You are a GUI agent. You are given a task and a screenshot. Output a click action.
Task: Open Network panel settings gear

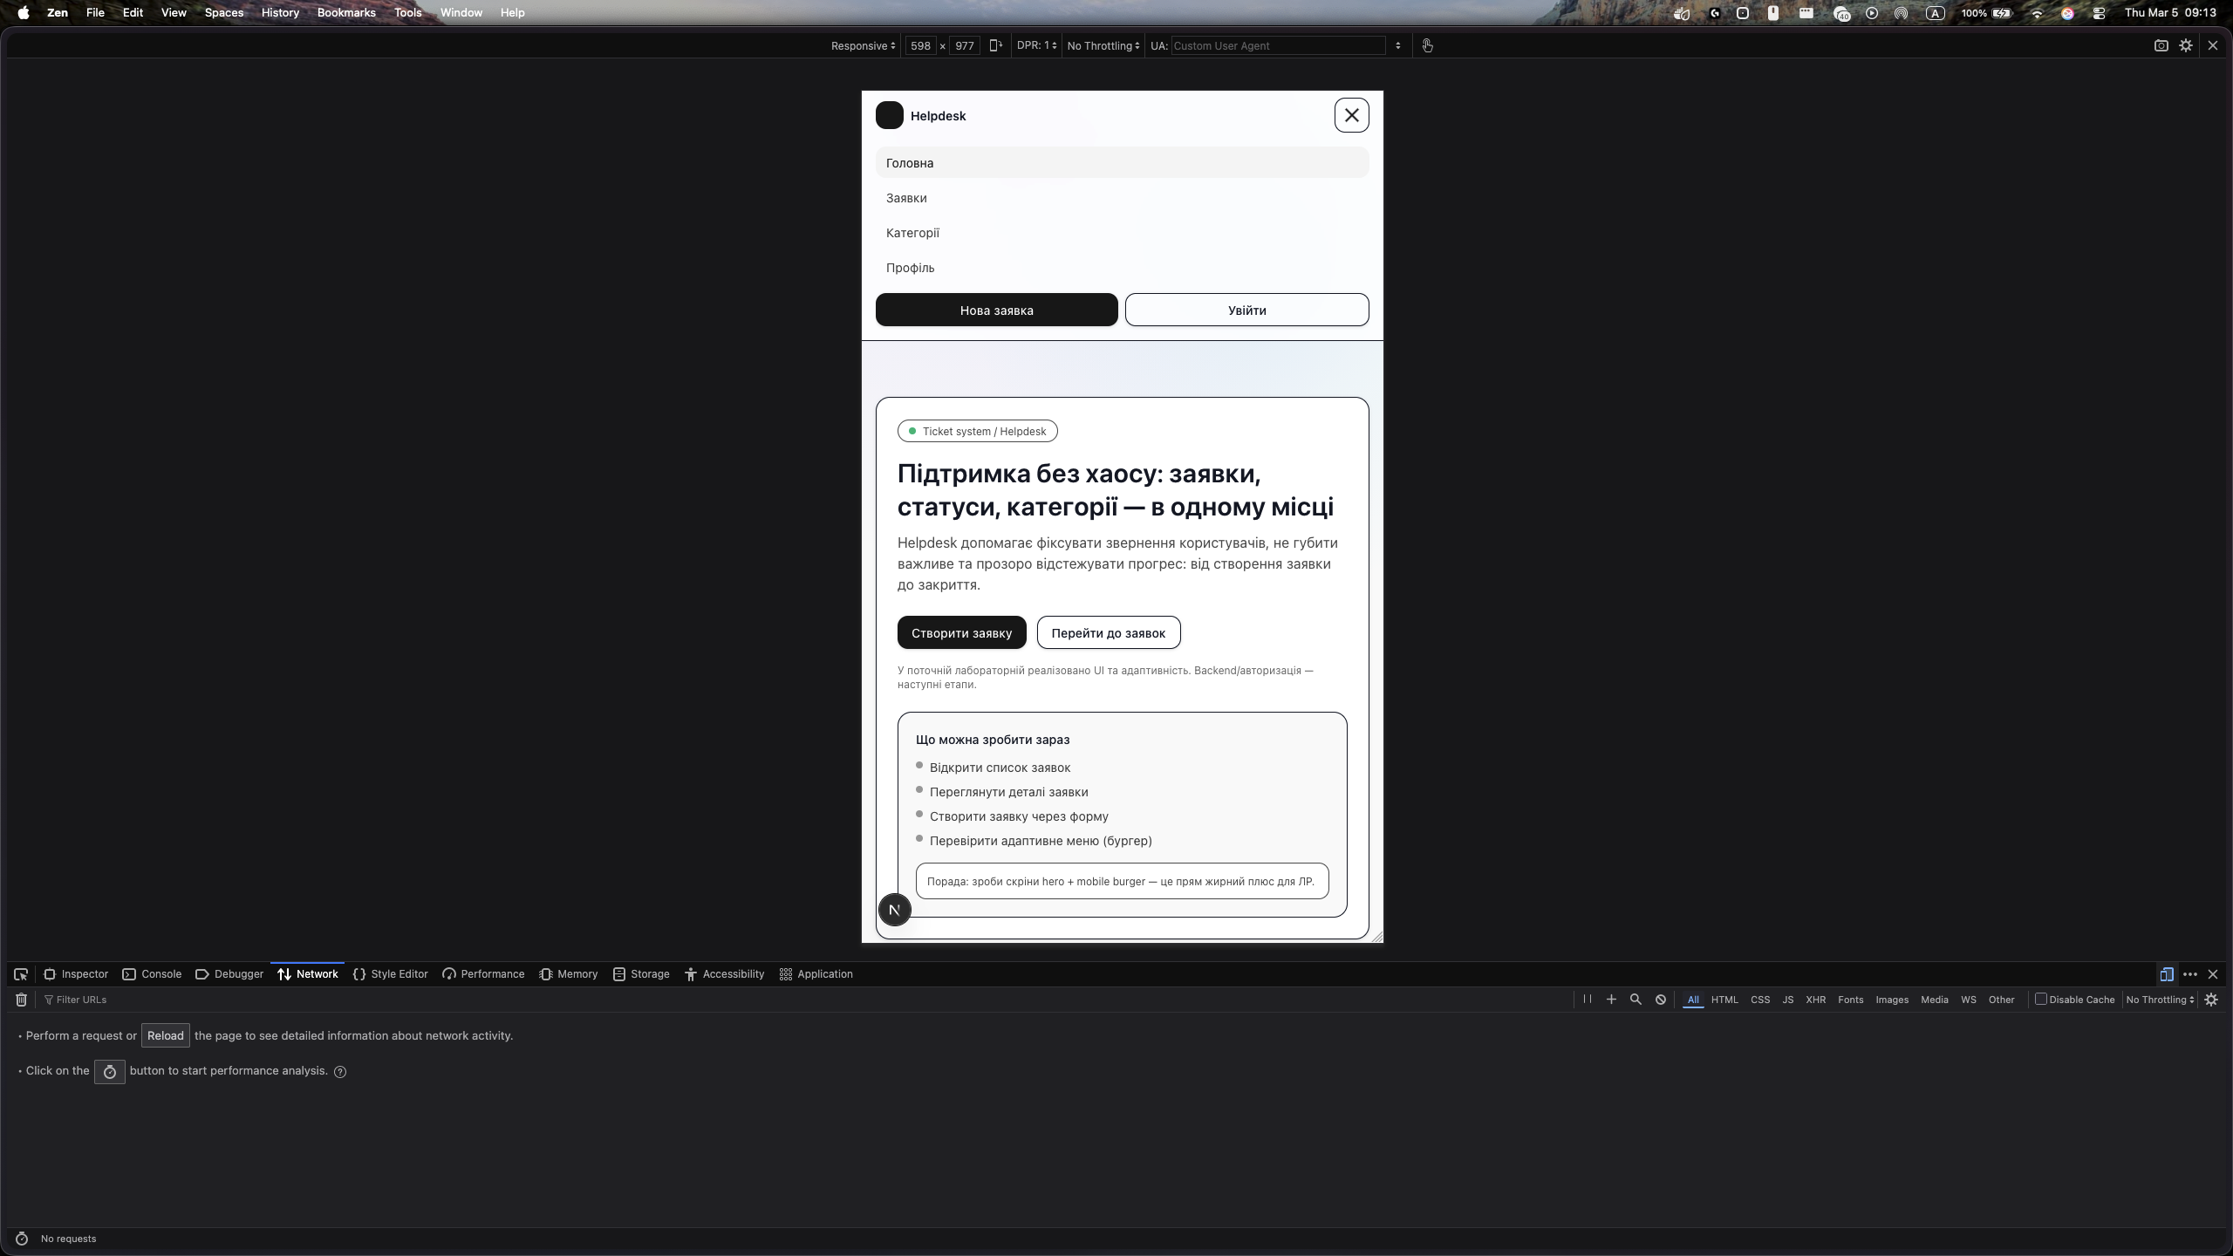2211,1000
